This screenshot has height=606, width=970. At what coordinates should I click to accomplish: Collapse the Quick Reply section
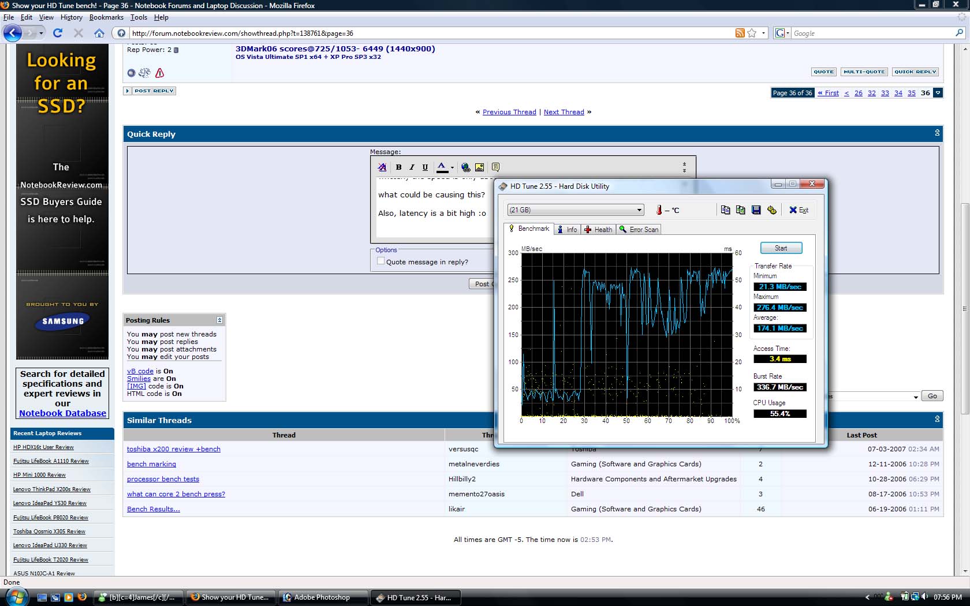coord(937,133)
